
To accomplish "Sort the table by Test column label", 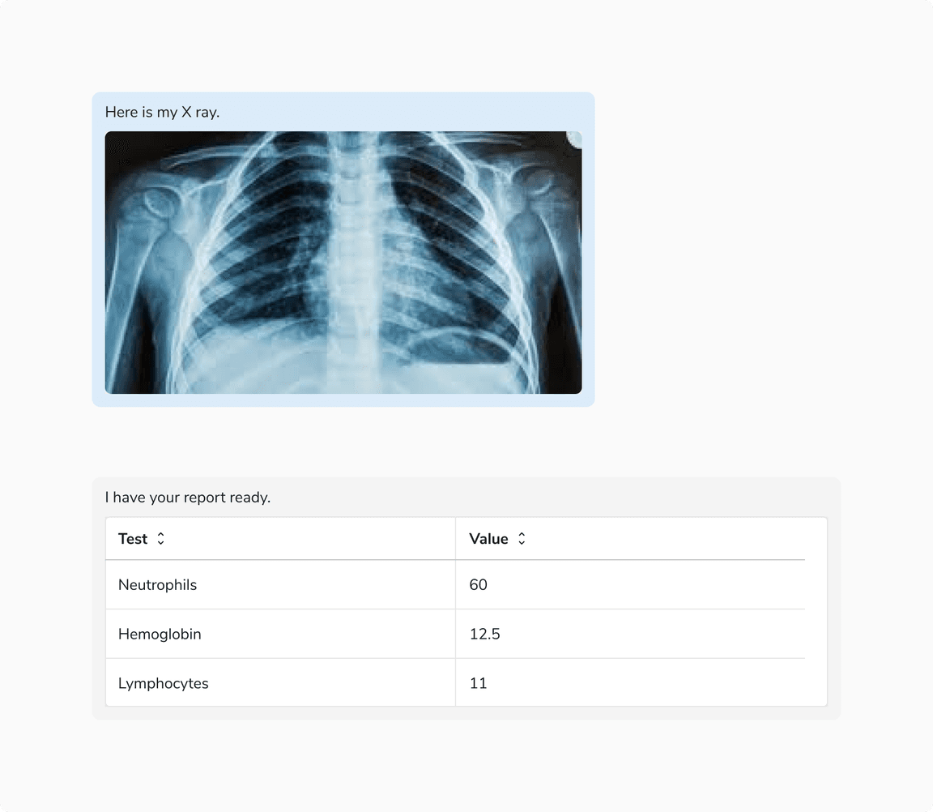I will [133, 539].
